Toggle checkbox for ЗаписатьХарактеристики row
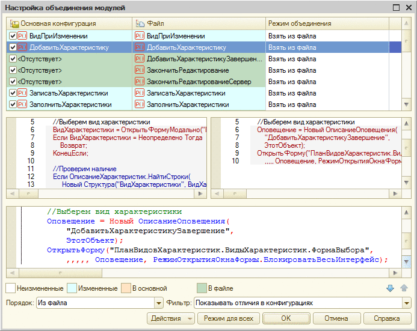This screenshot has height=331, width=417. tap(13, 93)
